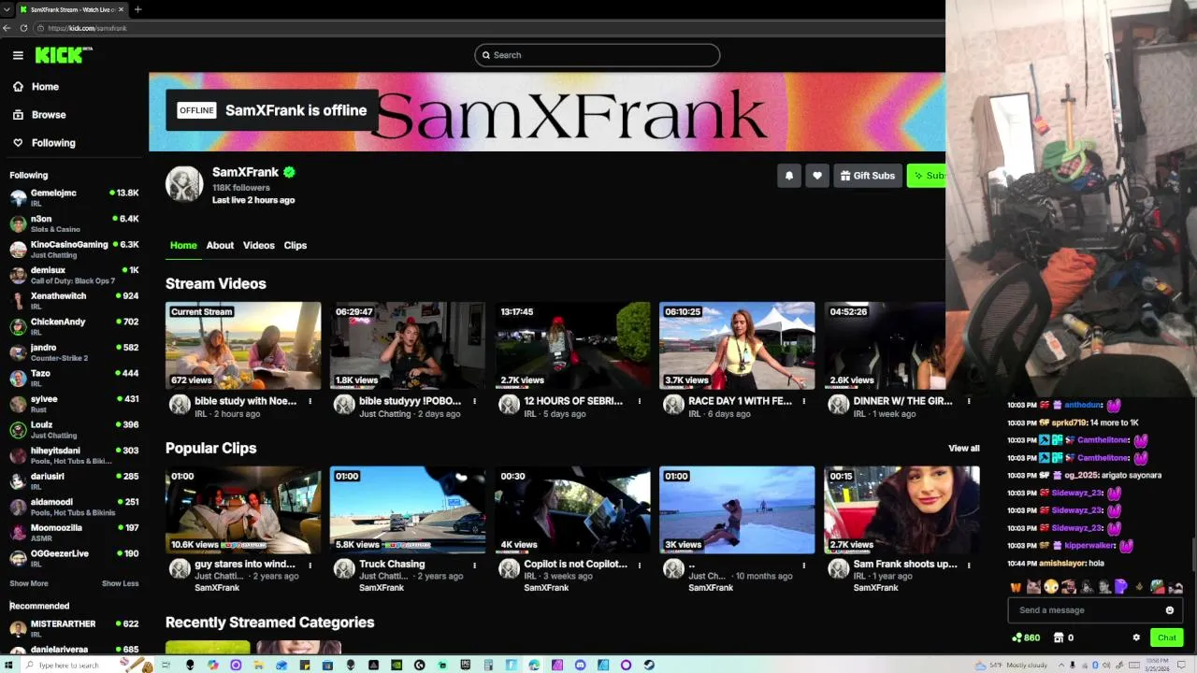1197x673 pixels.
Task: Open Steam from the taskbar
Action: pos(649,665)
